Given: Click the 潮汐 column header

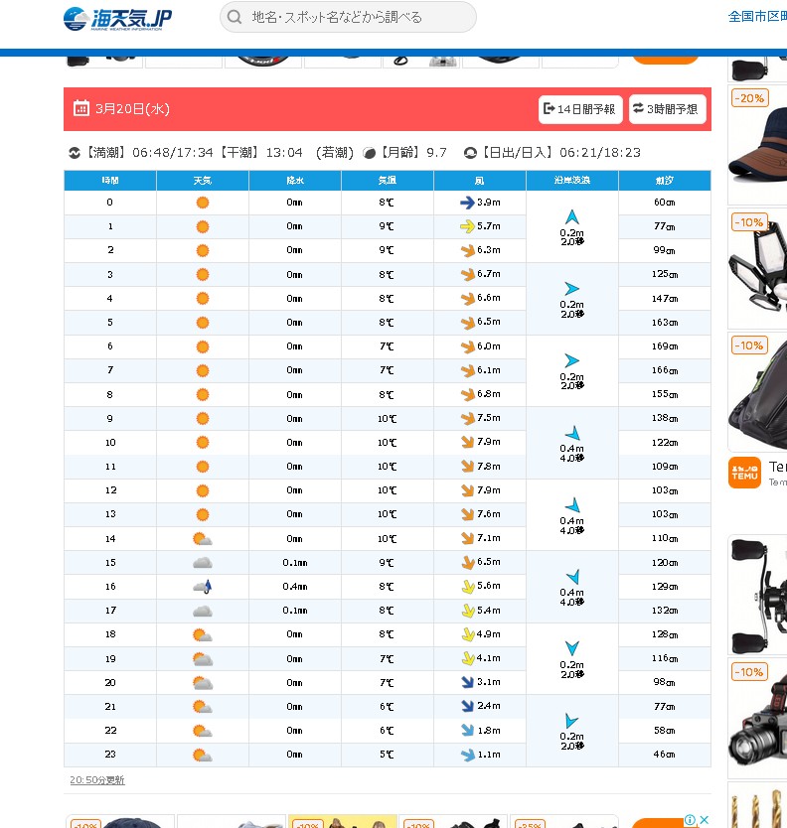Looking at the screenshot, I should click(665, 181).
